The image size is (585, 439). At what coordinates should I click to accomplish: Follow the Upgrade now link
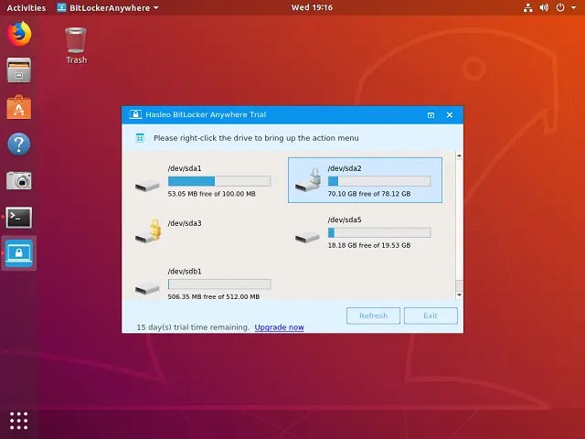(279, 327)
